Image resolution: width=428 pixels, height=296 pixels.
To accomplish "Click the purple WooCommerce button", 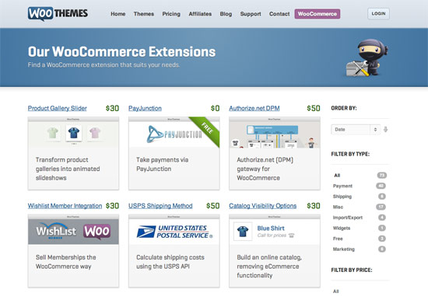I will [317, 14].
